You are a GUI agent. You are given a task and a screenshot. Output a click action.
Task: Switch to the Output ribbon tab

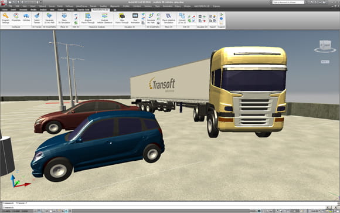[x=60, y=10]
